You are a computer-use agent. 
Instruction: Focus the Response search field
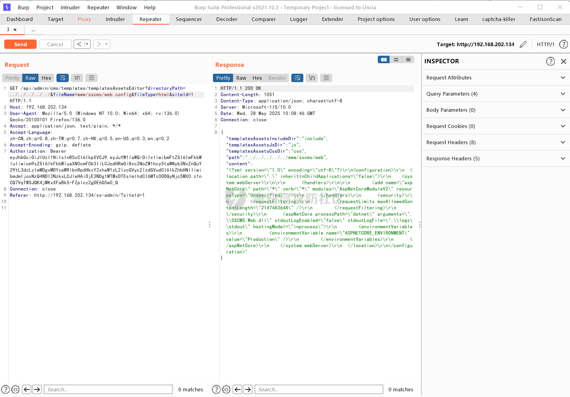[319, 389]
